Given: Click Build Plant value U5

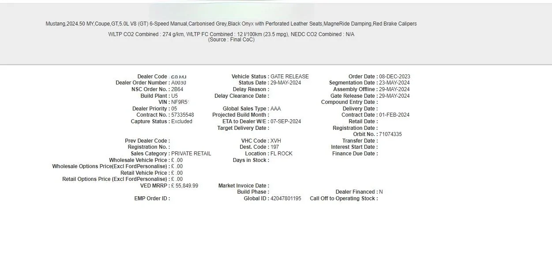Looking at the screenshot, I should [x=175, y=96].
